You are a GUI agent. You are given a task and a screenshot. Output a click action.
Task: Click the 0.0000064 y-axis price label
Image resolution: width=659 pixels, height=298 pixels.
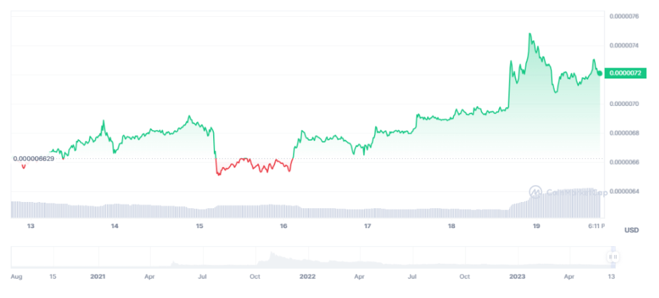click(624, 191)
